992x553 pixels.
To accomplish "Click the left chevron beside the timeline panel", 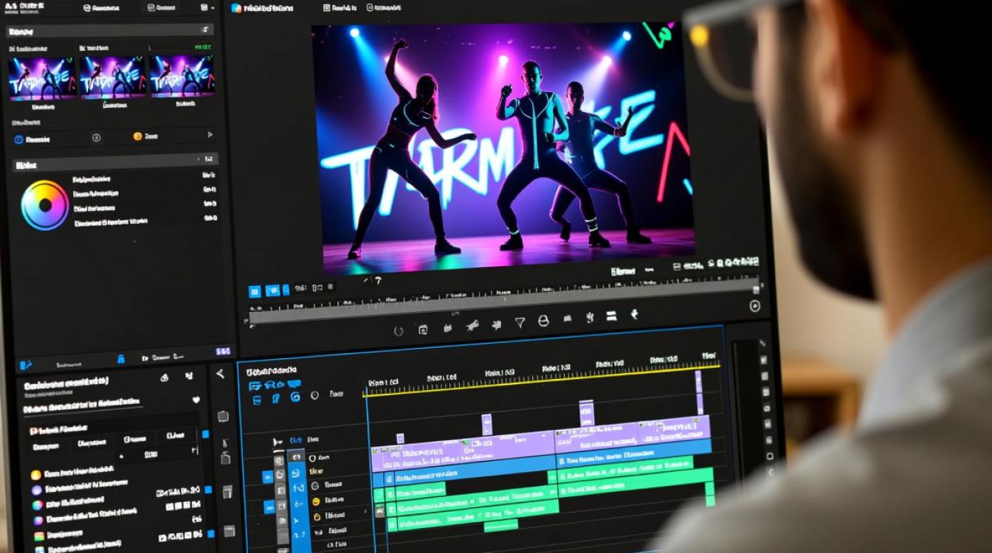I will tap(220, 374).
